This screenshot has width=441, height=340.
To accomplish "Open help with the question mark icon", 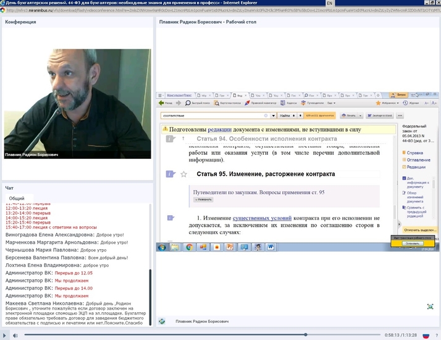I will click(437, 336).
